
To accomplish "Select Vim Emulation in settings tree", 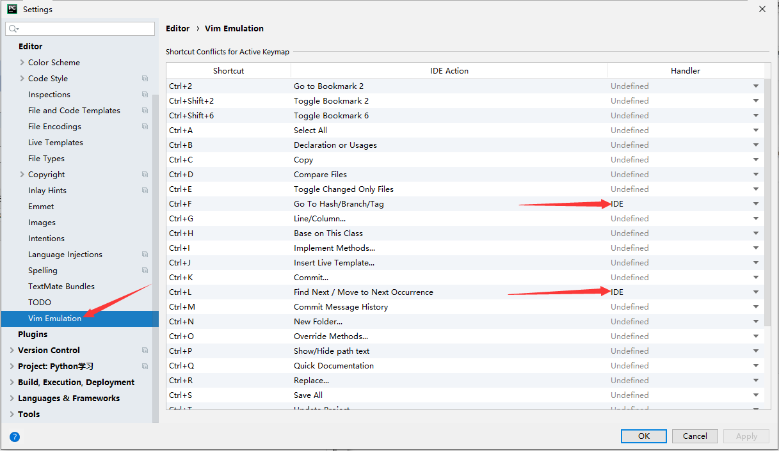I will click(x=79, y=319).
